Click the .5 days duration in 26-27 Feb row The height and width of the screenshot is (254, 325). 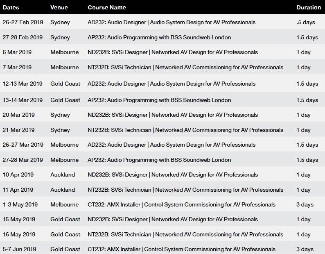pyautogui.click(x=306, y=23)
